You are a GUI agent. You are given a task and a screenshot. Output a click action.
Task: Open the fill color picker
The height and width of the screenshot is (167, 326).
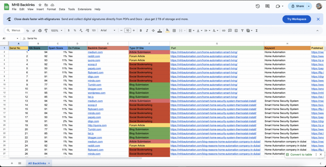coord(167,30)
